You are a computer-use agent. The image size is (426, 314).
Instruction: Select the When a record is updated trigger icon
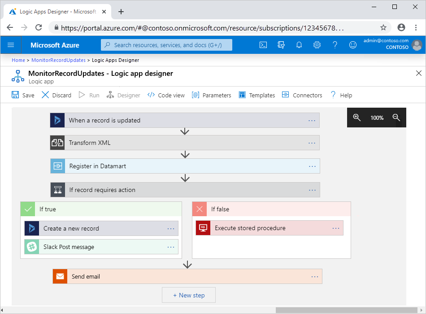click(57, 120)
